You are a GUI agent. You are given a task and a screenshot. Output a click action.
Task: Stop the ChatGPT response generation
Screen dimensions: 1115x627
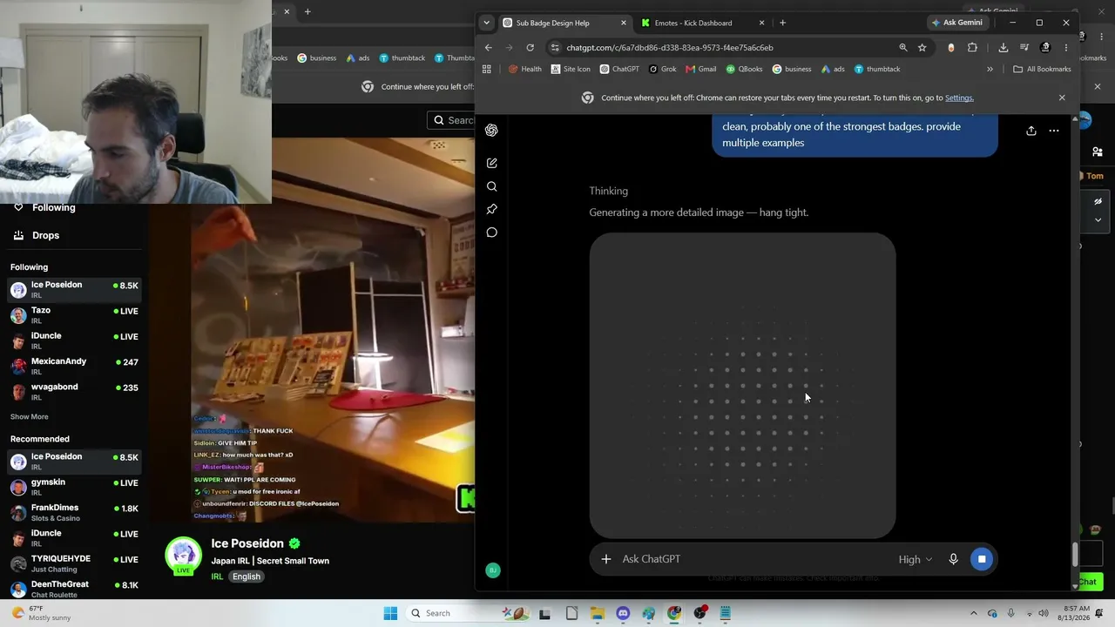tap(982, 559)
